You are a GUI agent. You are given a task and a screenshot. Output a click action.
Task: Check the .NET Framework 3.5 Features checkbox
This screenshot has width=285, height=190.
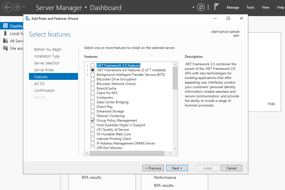click(x=93, y=65)
